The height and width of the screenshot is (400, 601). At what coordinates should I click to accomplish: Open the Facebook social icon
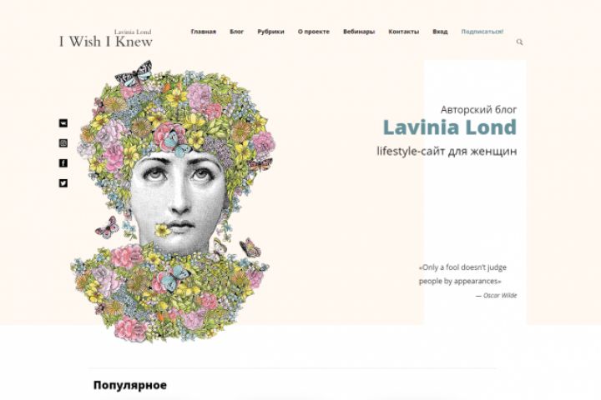click(x=63, y=163)
